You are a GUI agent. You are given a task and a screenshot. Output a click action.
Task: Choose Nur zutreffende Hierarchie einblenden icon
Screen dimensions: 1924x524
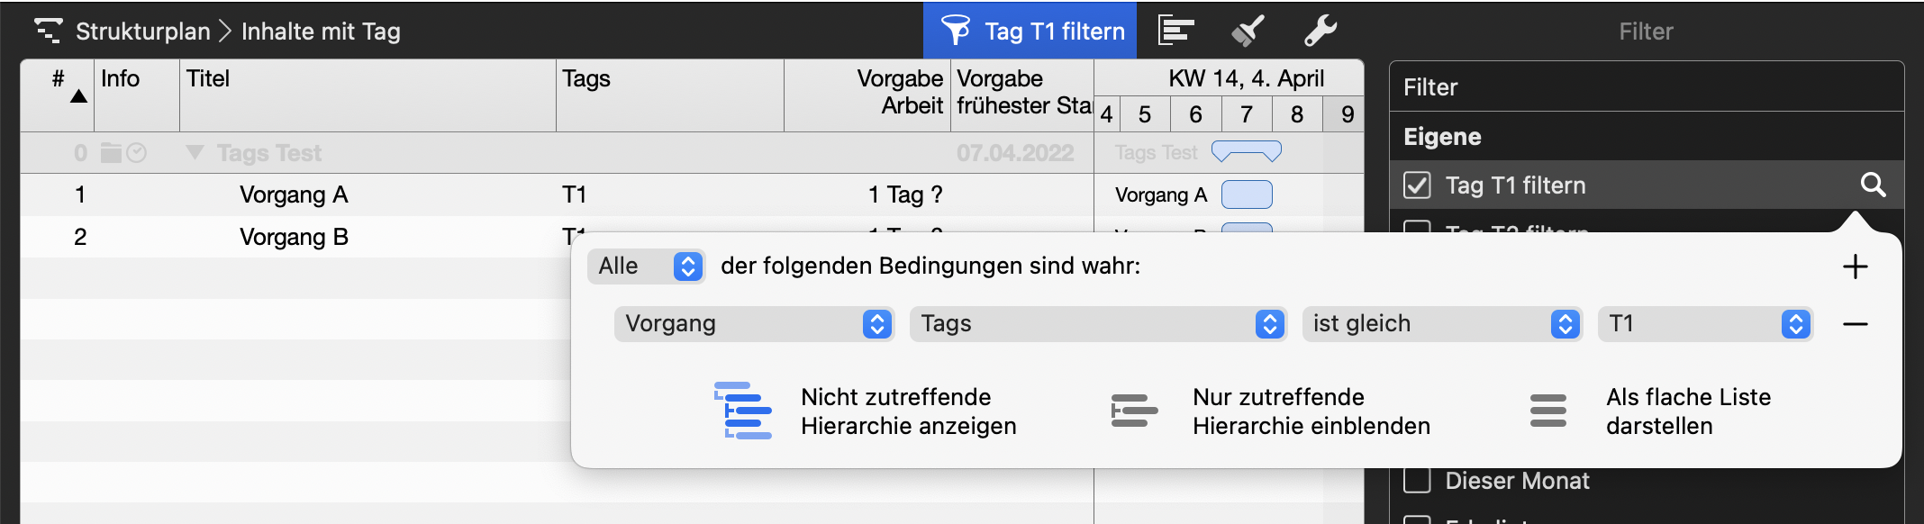pyautogui.click(x=1134, y=411)
